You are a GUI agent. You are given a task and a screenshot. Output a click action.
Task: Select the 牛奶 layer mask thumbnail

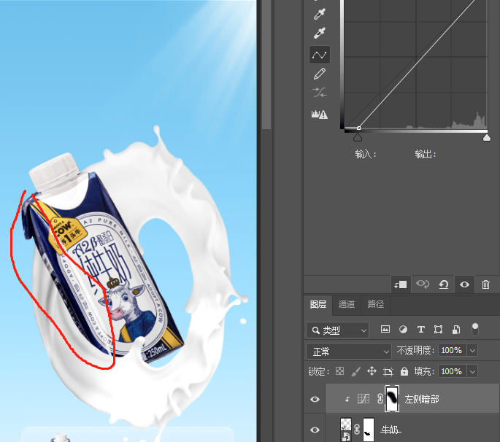click(369, 430)
